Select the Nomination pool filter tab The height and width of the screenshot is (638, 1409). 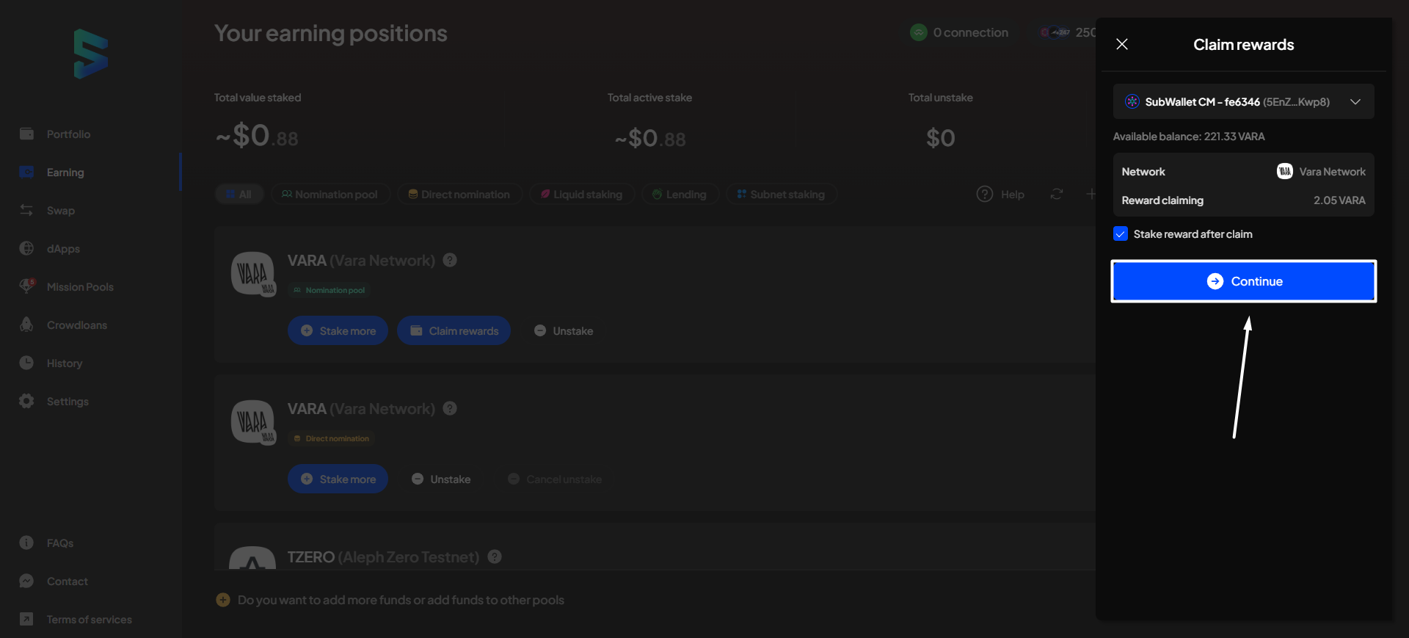click(330, 195)
